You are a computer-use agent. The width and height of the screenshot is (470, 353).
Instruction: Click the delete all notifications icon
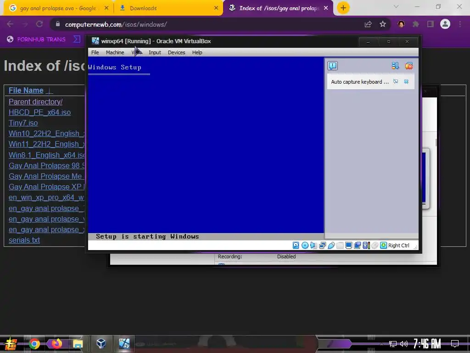coord(409,66)
